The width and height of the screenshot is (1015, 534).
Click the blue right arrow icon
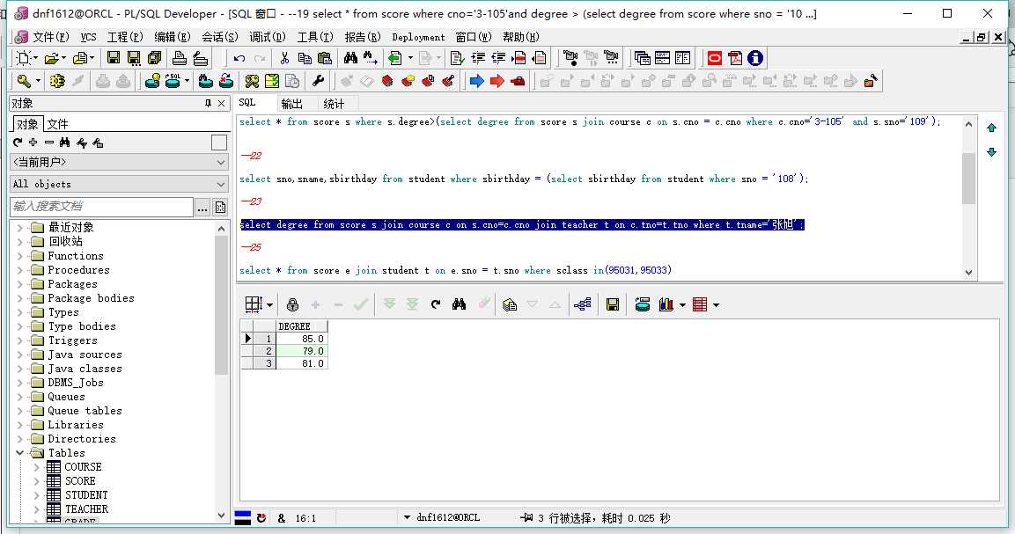(476, 81)
